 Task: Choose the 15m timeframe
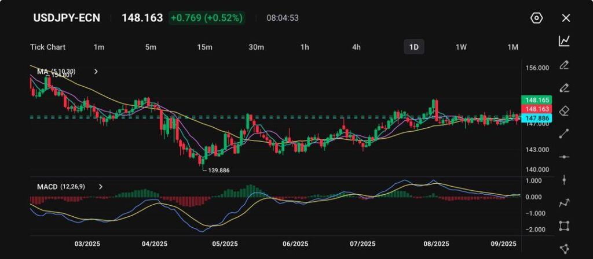click(204, 47)
